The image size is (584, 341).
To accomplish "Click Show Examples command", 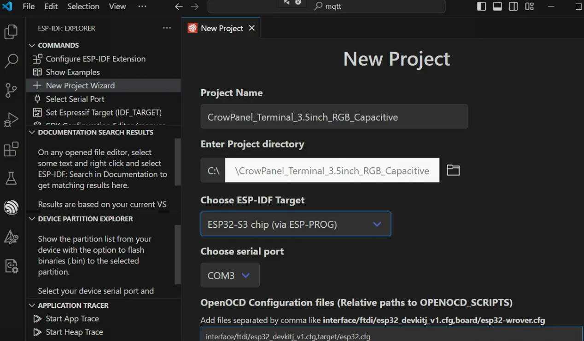I will [x=73, y=72].
